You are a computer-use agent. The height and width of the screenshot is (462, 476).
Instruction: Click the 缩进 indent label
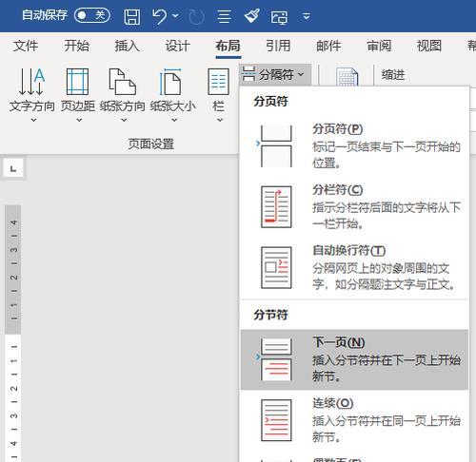pos(393,75)
